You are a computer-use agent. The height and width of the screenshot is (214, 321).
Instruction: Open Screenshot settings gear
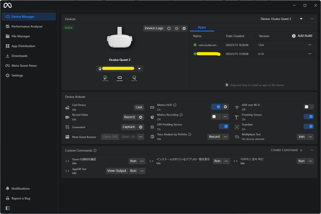click(141, 127)
